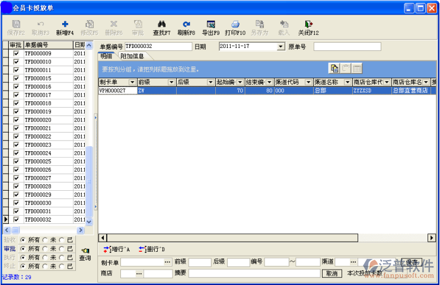Click the 新增F4 add toolbar icon
The height and width of the screenshot is (285, 440).
[65, 24]
